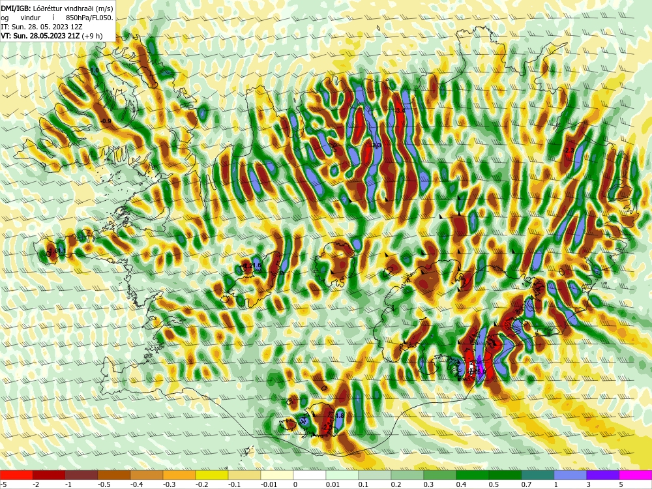Click the brown legend swatch above -0.5
Screen dimensions: 652x489
point(114,475)
